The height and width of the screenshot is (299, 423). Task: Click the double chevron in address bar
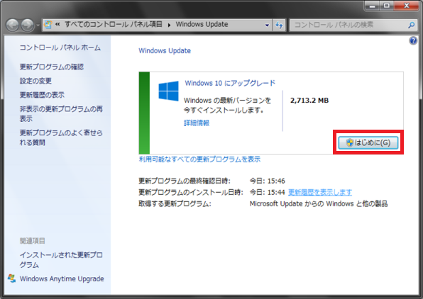pyautogui.click(x=57, y=25)
